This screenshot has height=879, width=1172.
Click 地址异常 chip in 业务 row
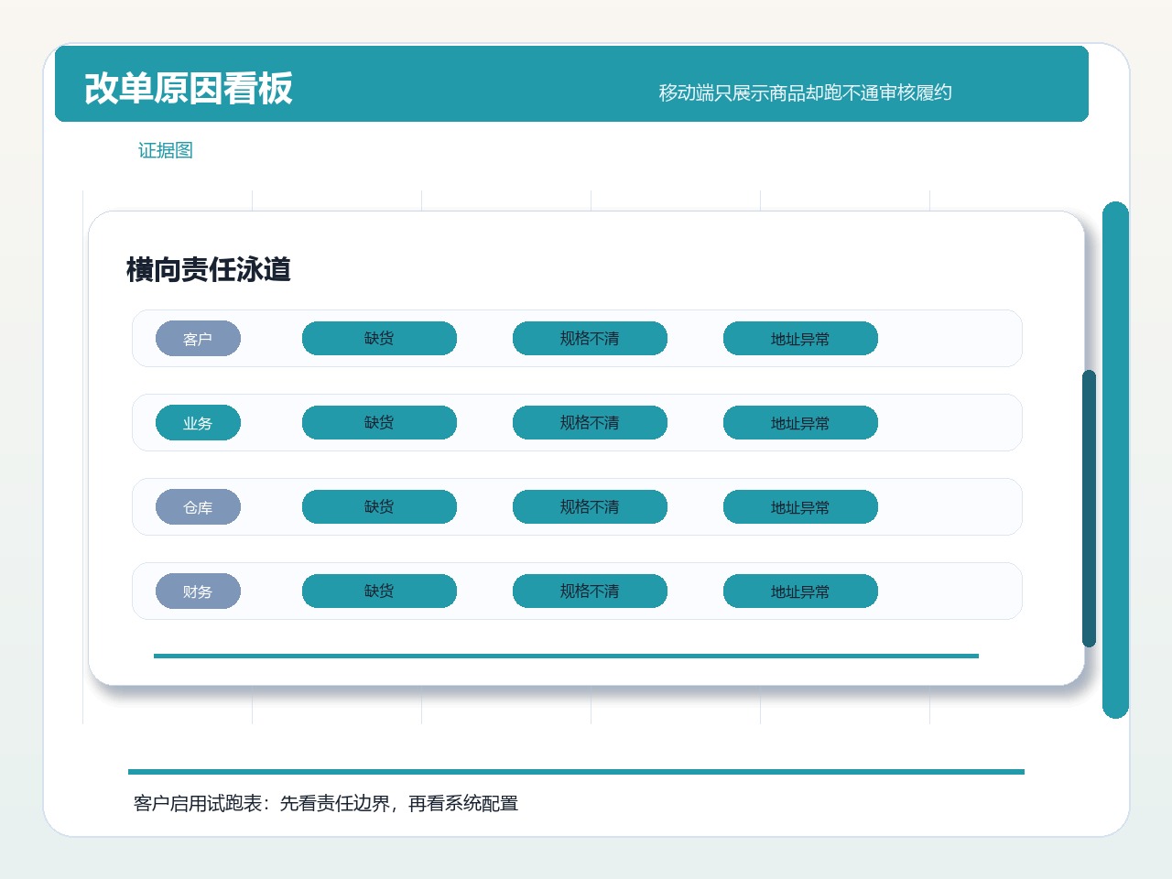pyautogui.click(x=800, y=423)
